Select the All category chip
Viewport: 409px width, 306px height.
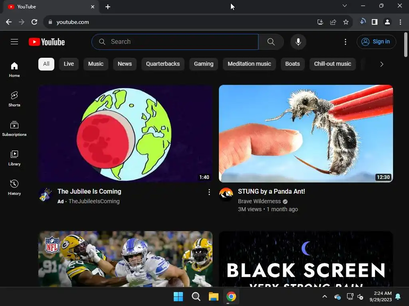click(46, 64)
